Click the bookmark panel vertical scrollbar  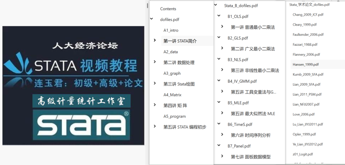147,6
